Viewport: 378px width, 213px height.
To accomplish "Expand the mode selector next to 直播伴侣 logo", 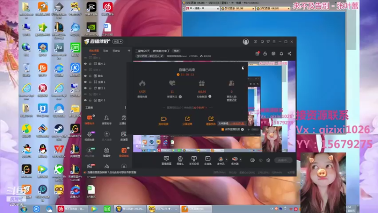I will pos(118,42).
